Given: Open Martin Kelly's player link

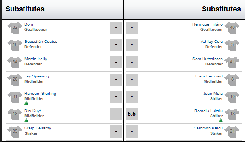Looking at the screenshot, I should 36,59.
